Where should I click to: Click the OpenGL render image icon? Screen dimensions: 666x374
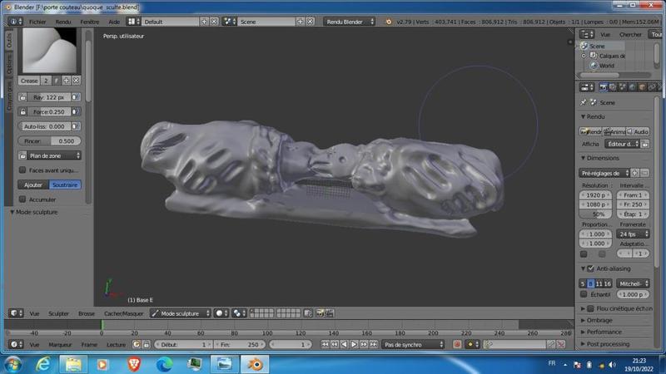tap(320, 313)
